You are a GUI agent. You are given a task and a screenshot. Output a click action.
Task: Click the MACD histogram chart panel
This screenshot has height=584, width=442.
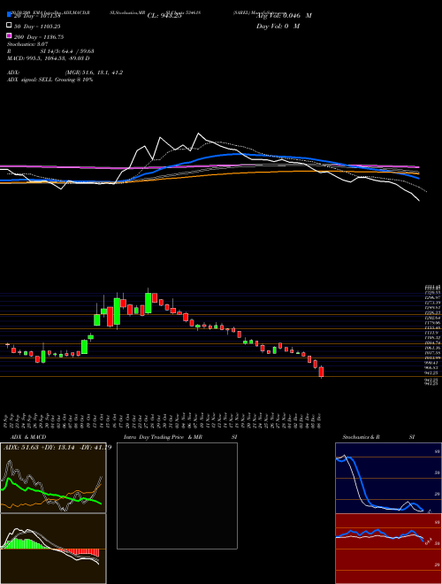(53, 549)
